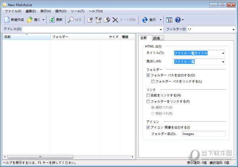This screenshot has width=238, height=167.
Task: Click the scrollbar right arrow
Action: [132, 157]
